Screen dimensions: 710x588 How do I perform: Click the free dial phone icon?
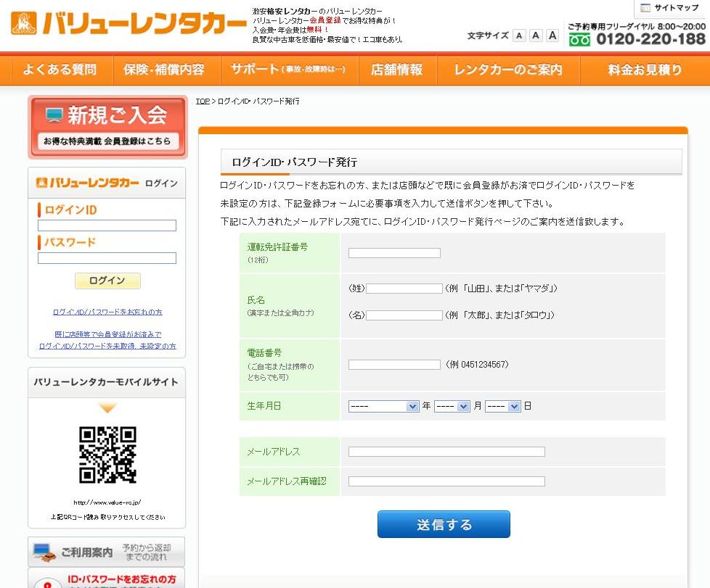(579, 40)
